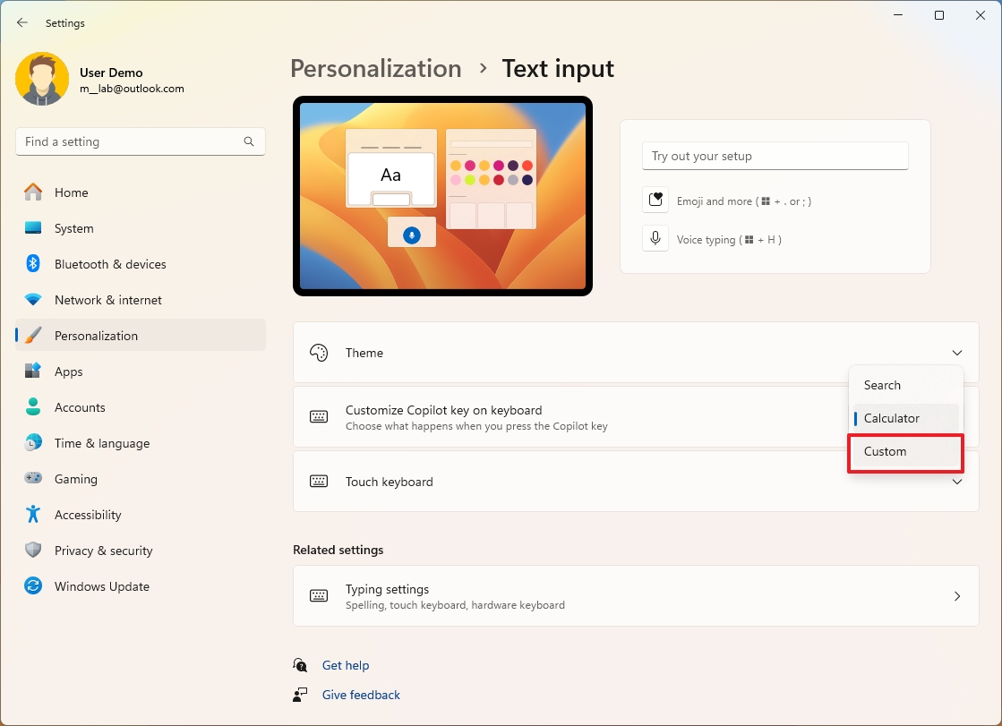The width and height of the screenshot is (1002, 726).
Task: Select the Personalization category
Action: (141, 336)
